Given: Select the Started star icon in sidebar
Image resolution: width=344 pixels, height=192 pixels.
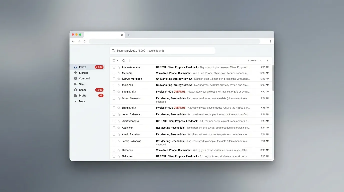Looking at the screenshot, I should coord(75,73).
